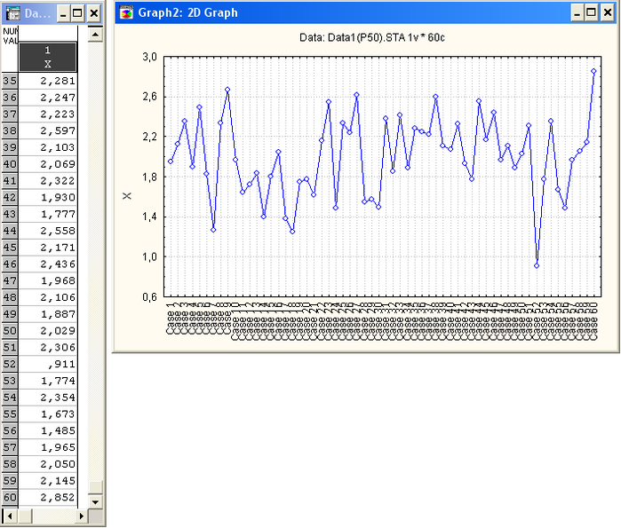Click the horizontal scrollbar left arrow in Data window
This screenshot has height=528, width=621.
[x=10, y=516]
